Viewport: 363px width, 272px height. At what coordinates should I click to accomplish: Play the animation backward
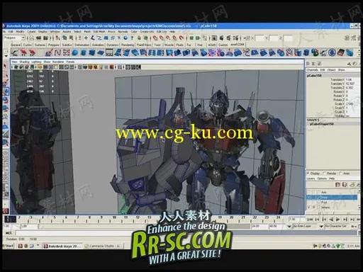(x=331, y=220)
